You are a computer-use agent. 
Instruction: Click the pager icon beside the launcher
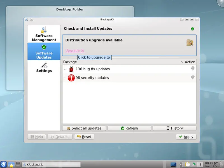coord(18,165)
